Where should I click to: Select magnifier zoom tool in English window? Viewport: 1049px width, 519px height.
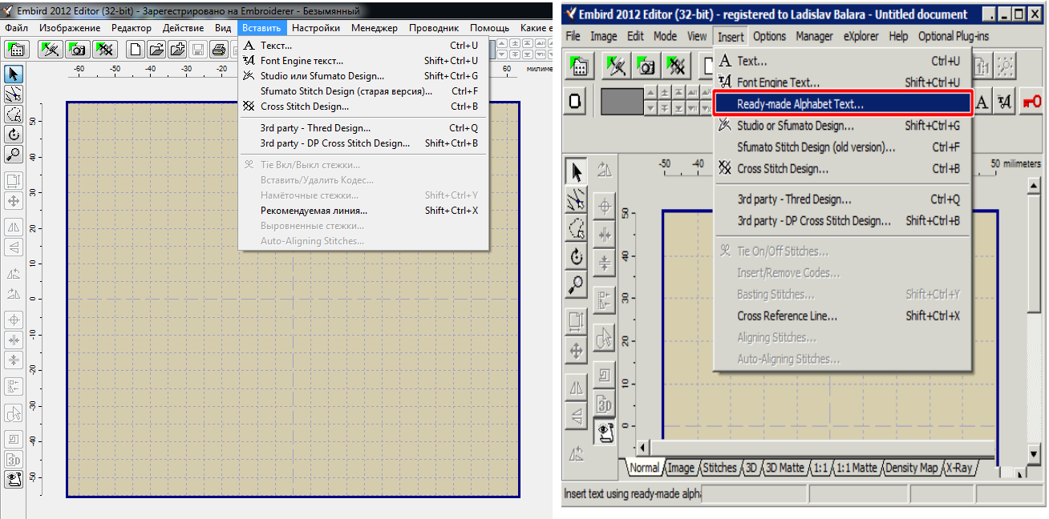(x=576, y=284)
